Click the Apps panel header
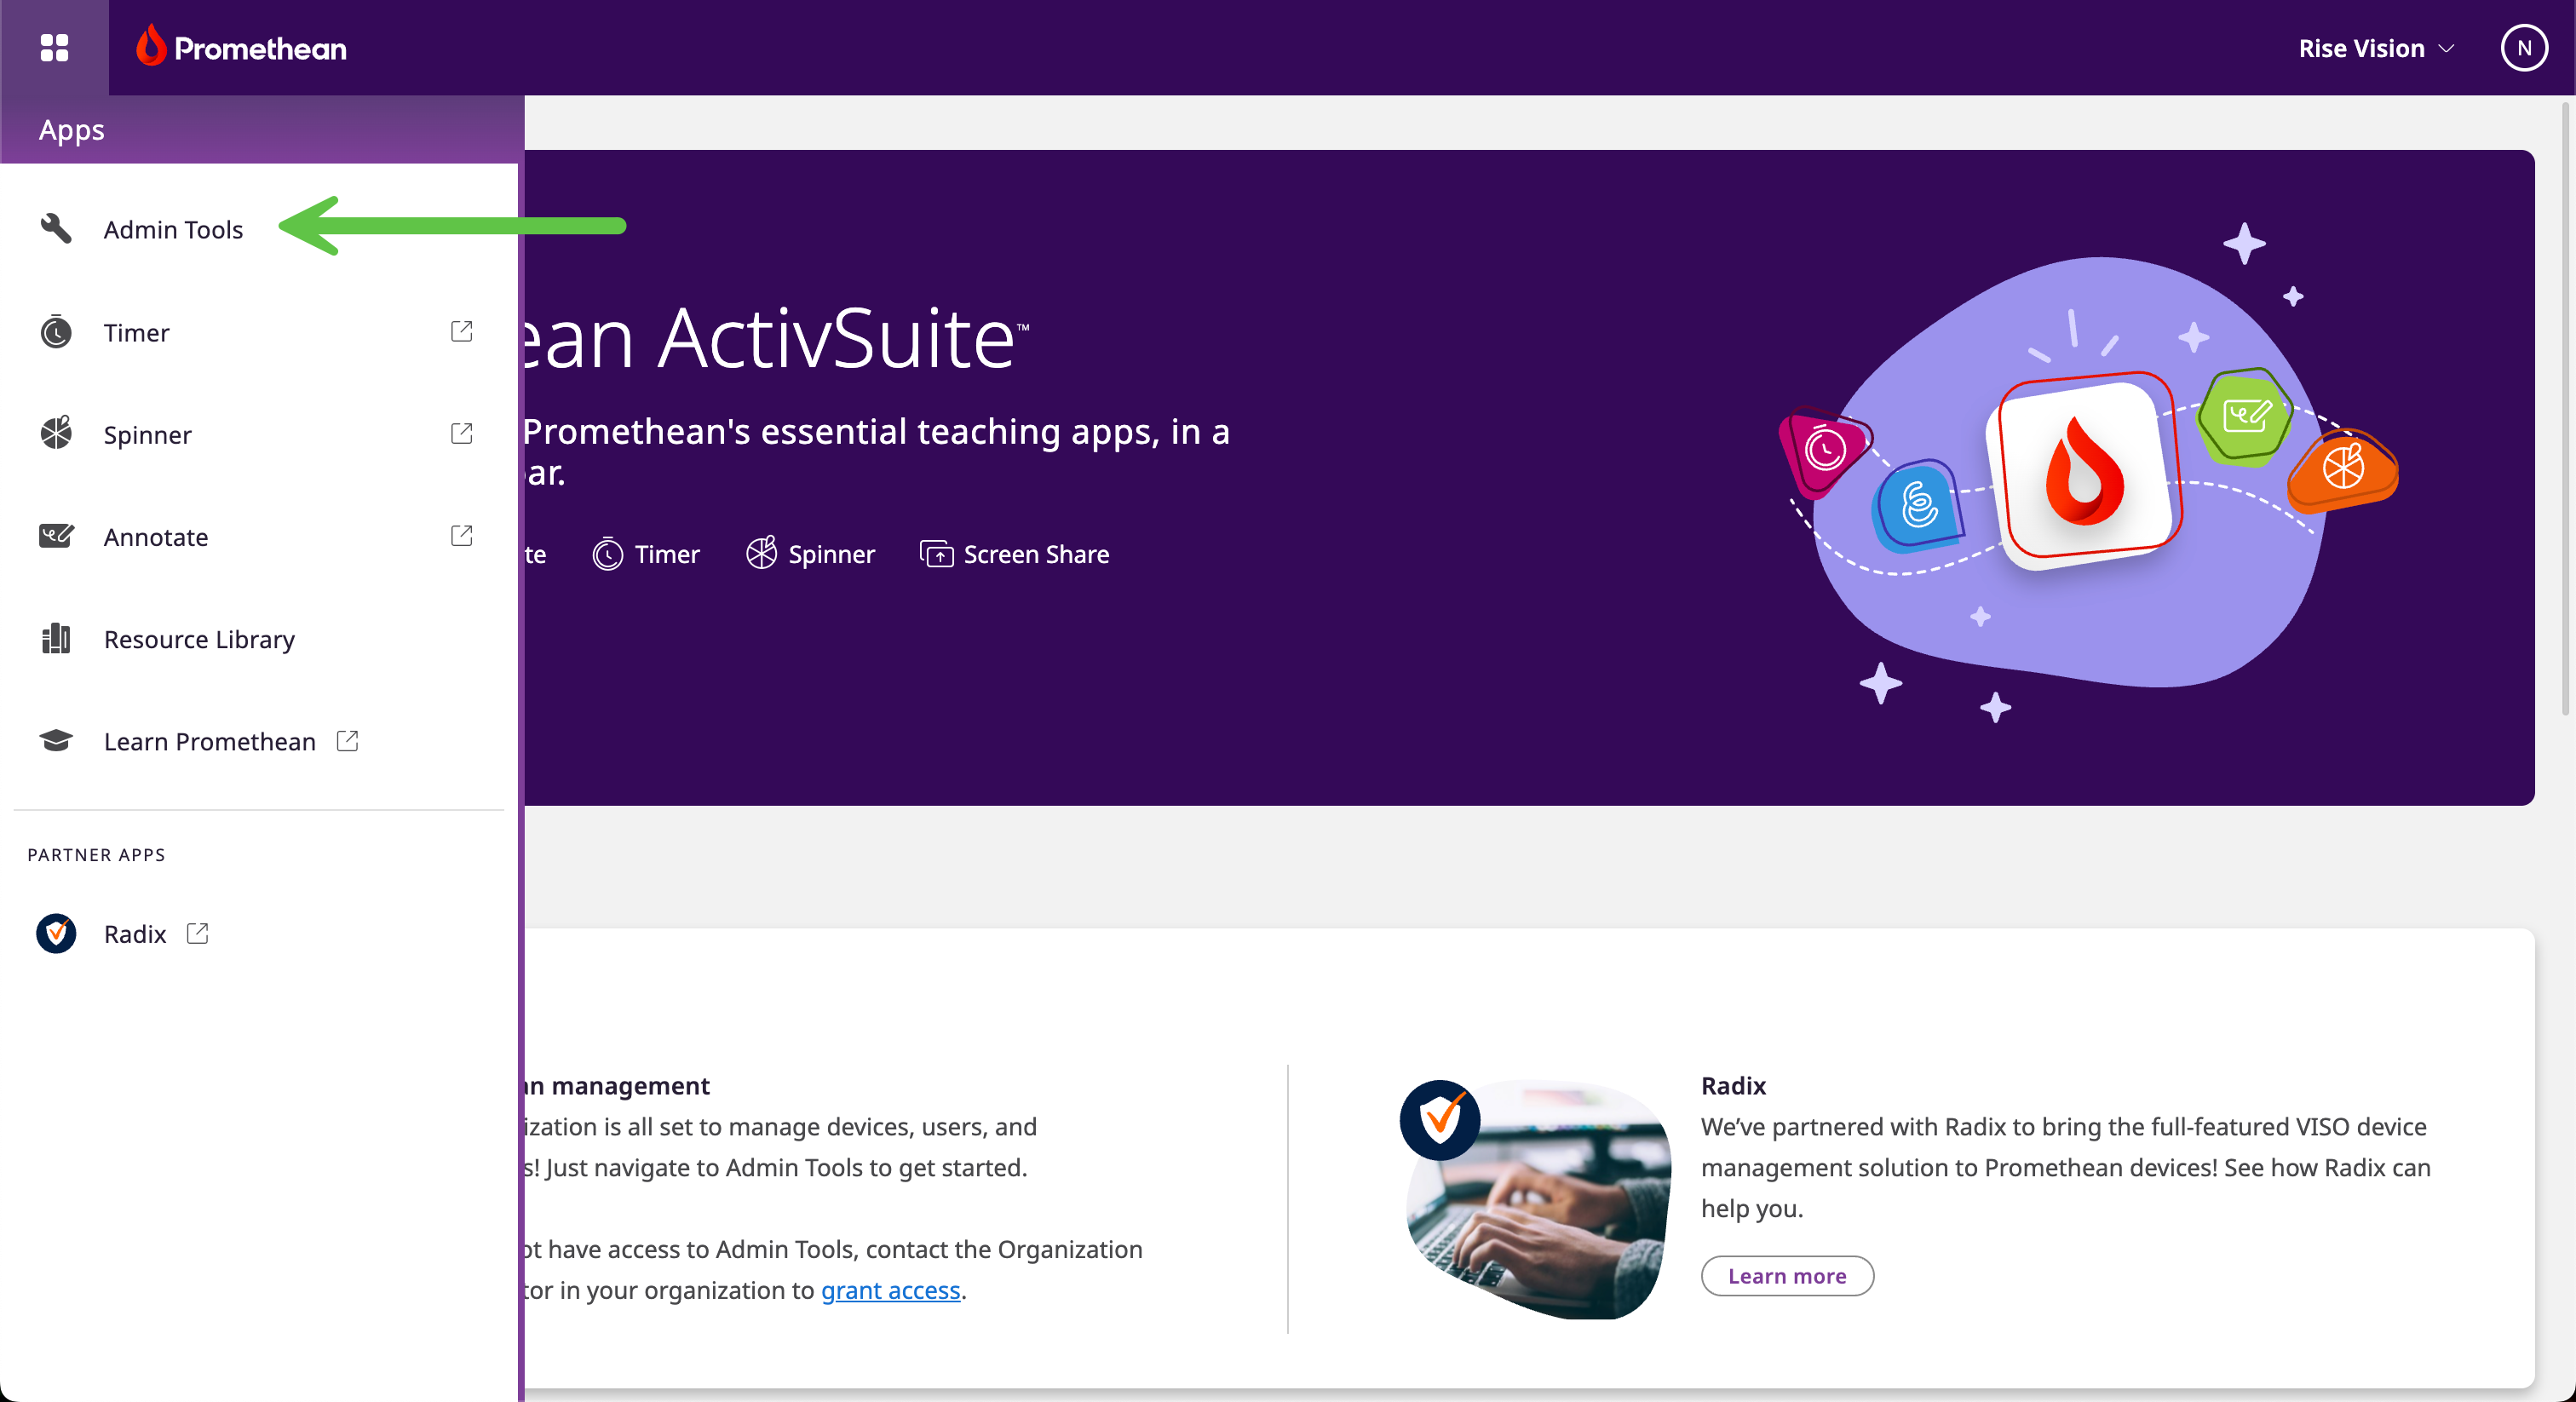 (262, 129)
